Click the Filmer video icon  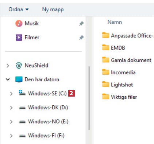19,38
